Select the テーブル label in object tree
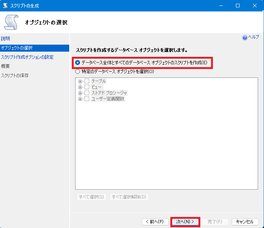Viewport: 264px width, 228px height. (x=98, y=81)
